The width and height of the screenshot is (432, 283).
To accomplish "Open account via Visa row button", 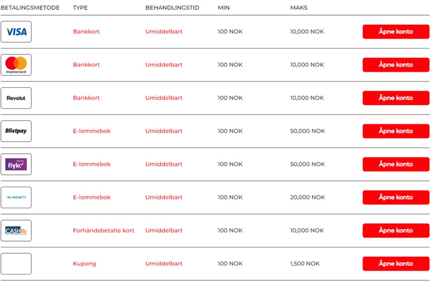I will click(x=396, y=32).
